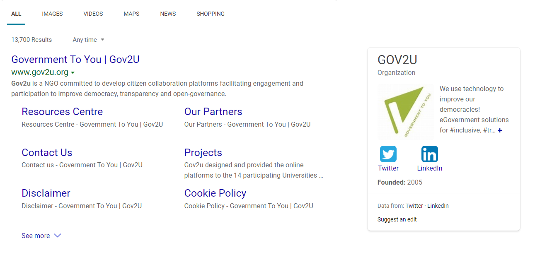Open the LinkedIn logo icon

coord(430,154)
